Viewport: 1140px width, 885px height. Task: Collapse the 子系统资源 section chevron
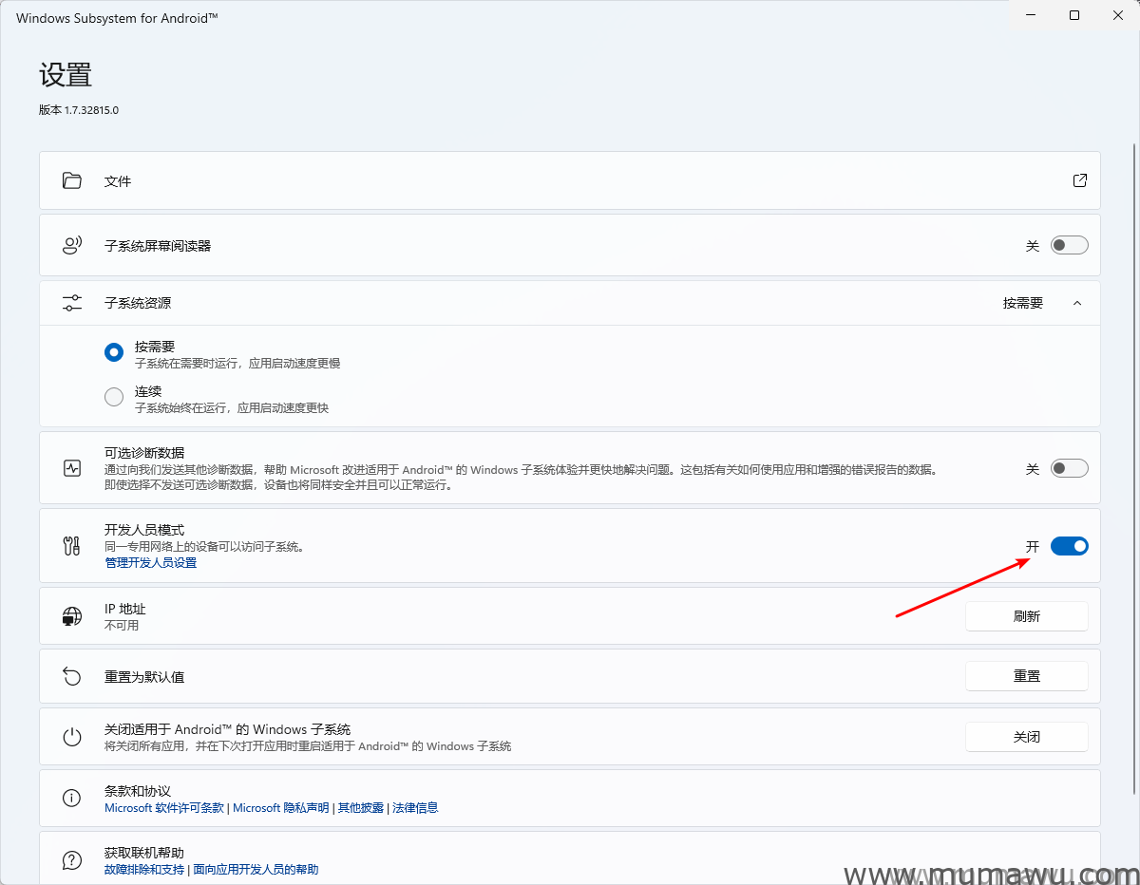coord(1076,302)
